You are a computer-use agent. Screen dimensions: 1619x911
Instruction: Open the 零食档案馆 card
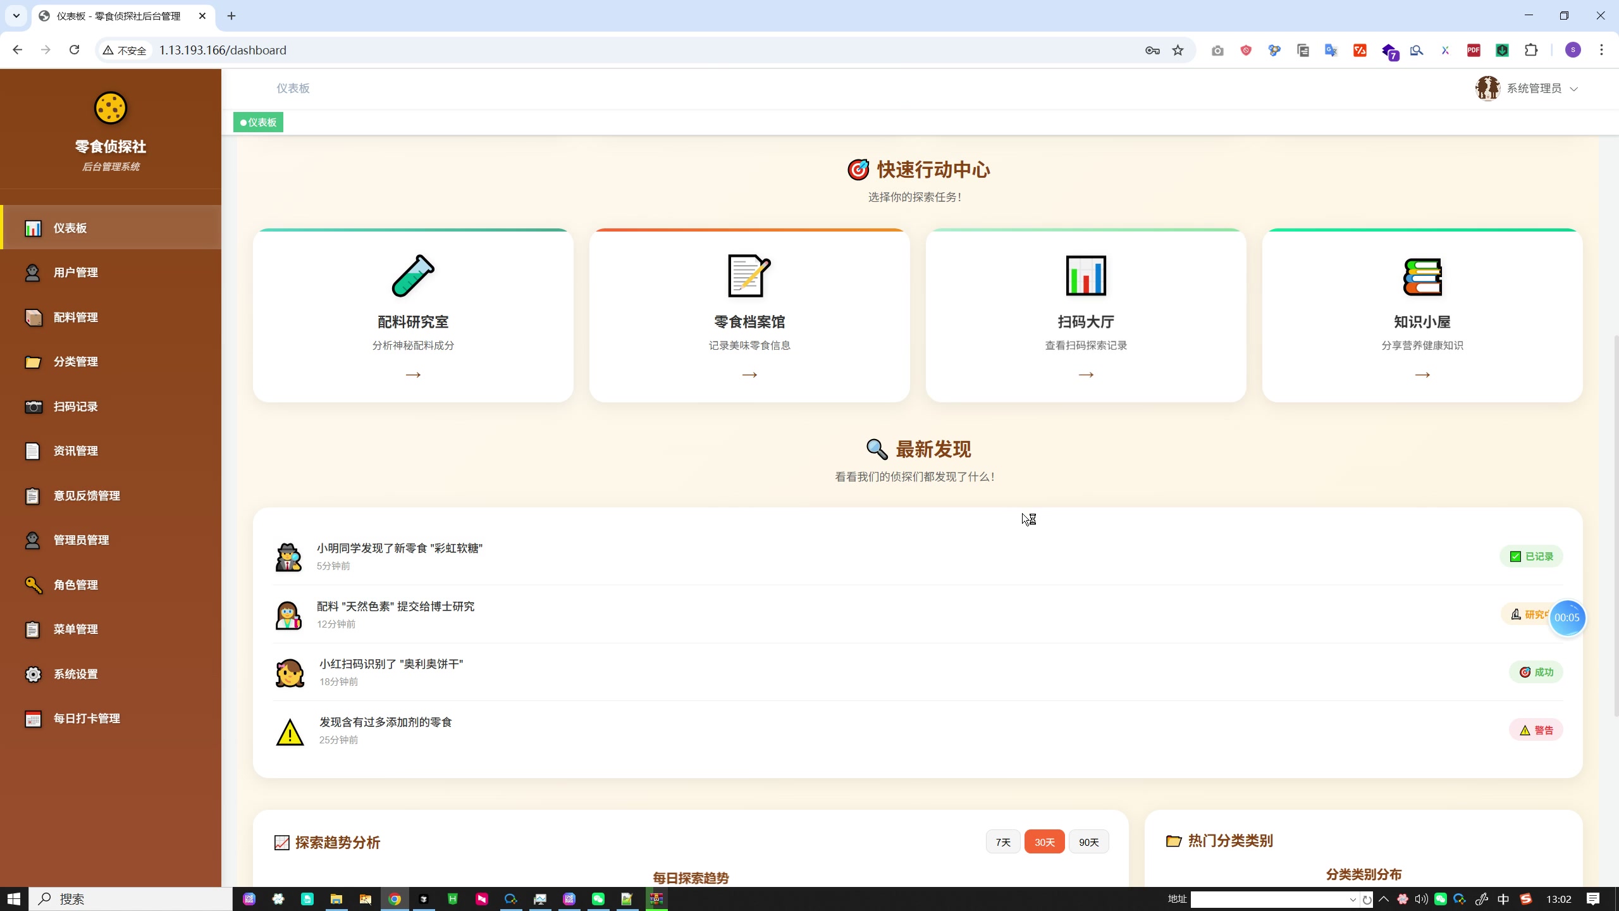click(x=749, y=316)
